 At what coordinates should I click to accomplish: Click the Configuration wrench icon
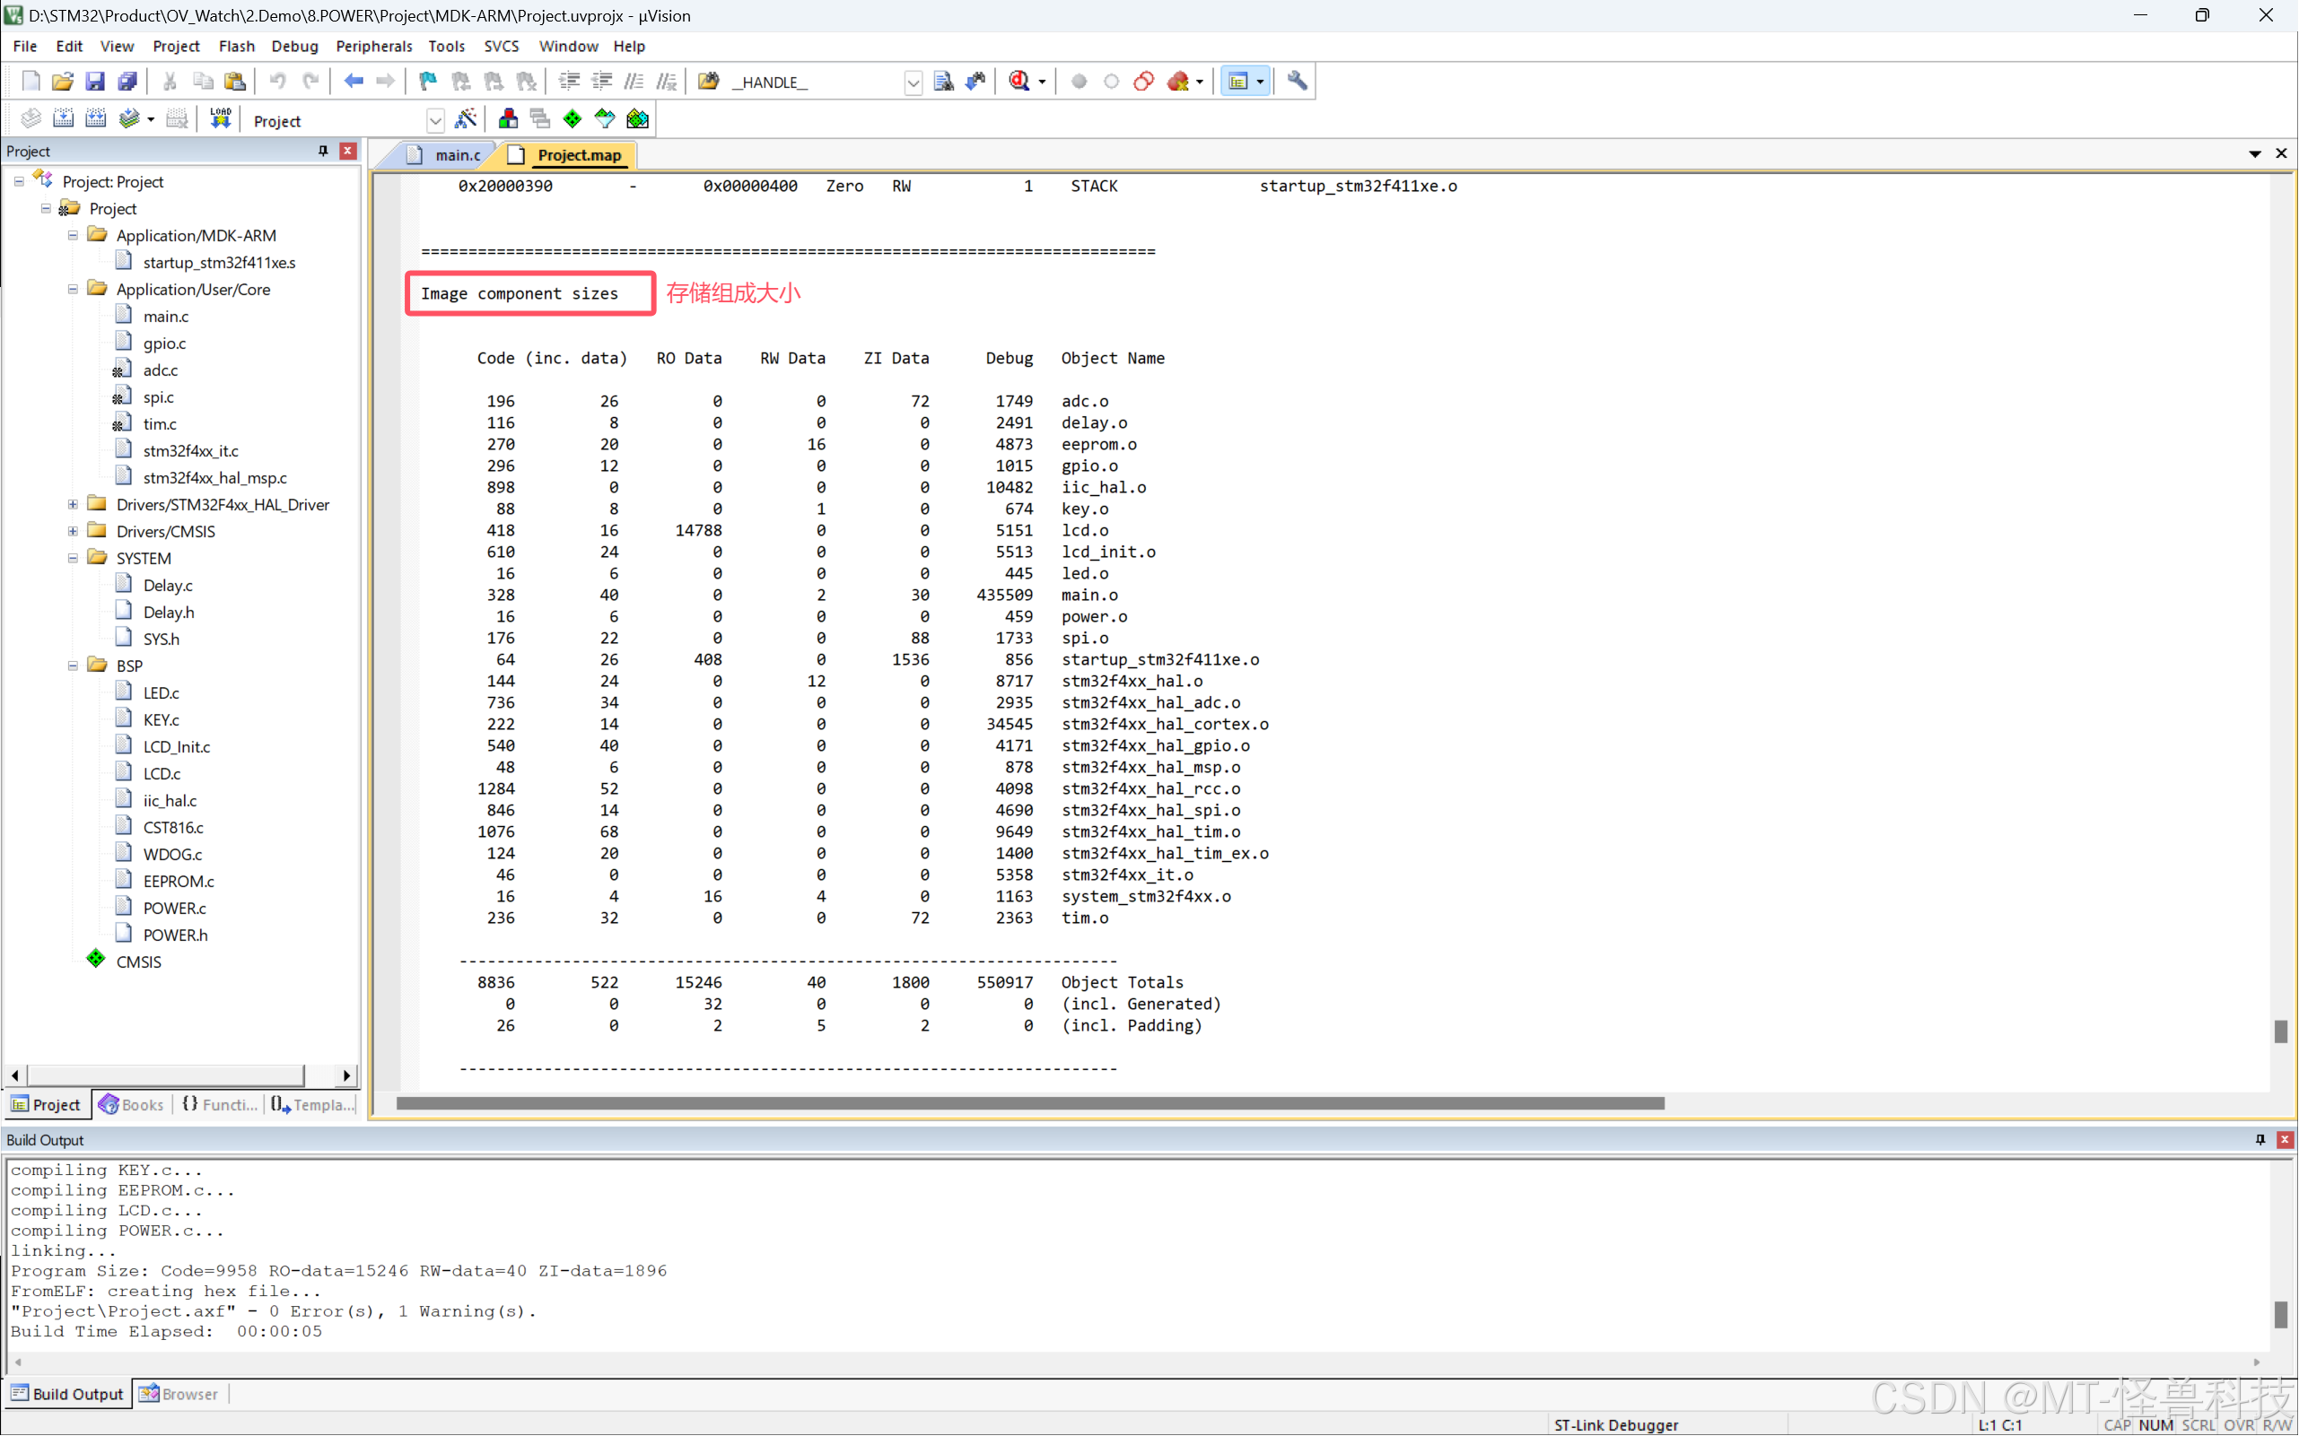click(1297, 82)
